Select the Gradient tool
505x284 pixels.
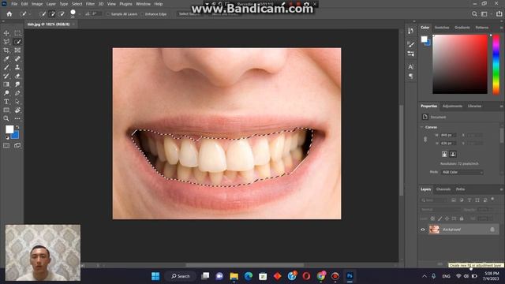tap(6, 84)
